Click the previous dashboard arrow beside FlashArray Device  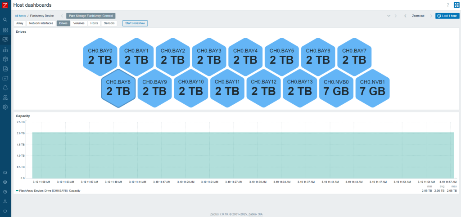coord(62,16)
